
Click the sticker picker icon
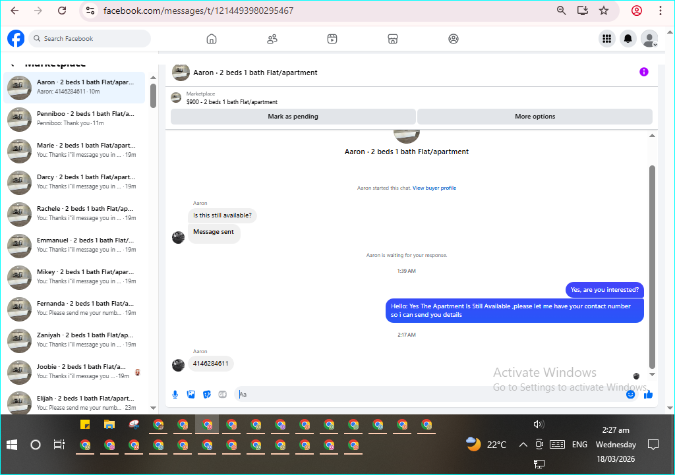pyautogui.click(x=207, y=395)
